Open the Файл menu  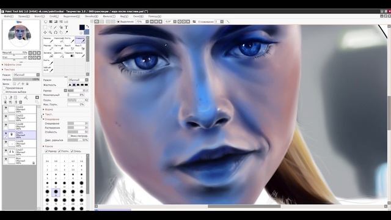[9, 16]
